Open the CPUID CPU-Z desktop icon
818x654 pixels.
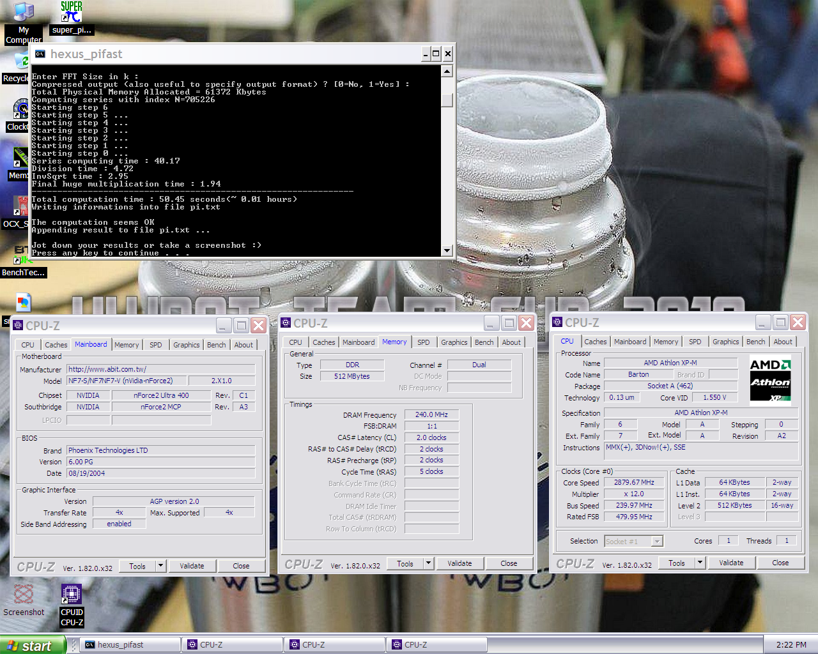(72, 605)
